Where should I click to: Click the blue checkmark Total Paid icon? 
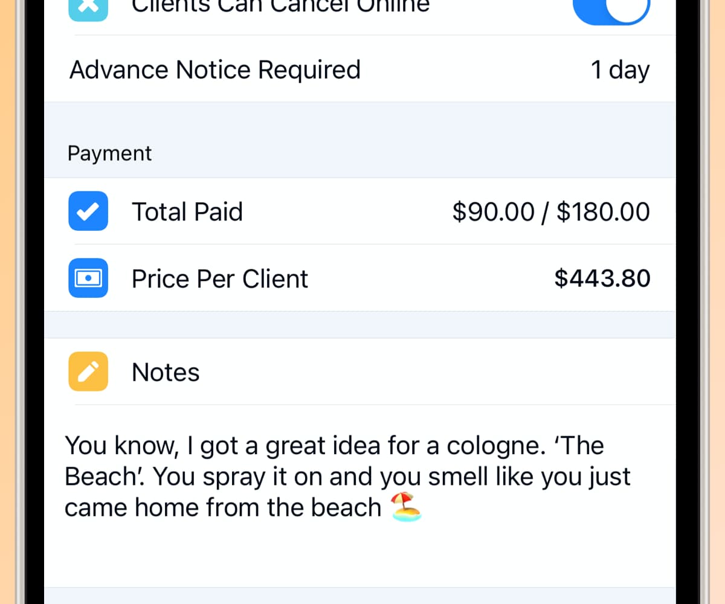click(x=88, y=211)
